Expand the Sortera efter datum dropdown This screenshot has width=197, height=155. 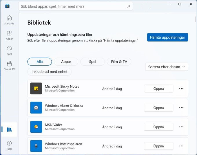tap(167, 67)
